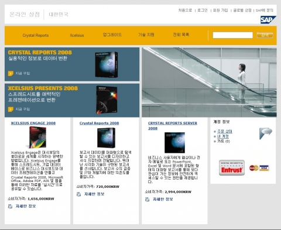Click the details icon under 2,994,000KRW price
281x230 pixels.
click(x=148, y=200)
